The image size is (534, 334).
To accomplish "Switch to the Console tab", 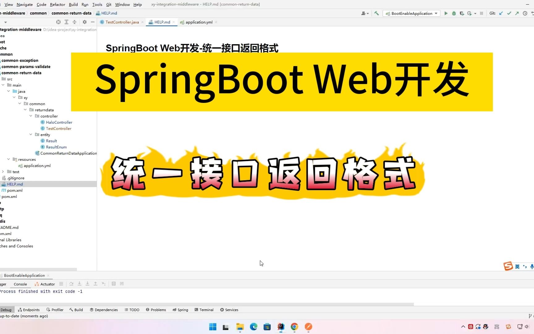I will [20, 284].
